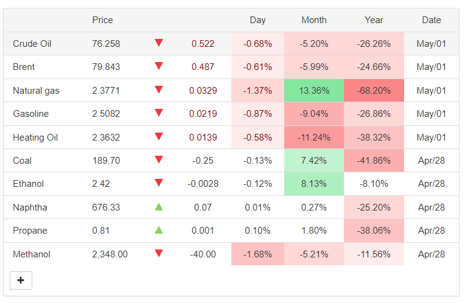The image size is (465, 303).
Task: Sort by the Day column header
Action: (x=257, y=20)
